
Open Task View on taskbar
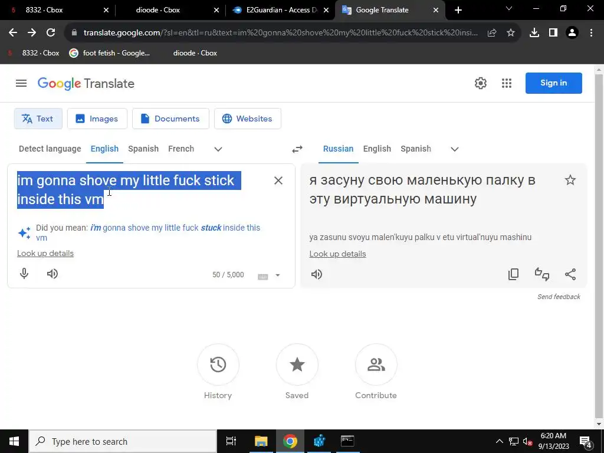pyautogui.click(x=231, y=441)
